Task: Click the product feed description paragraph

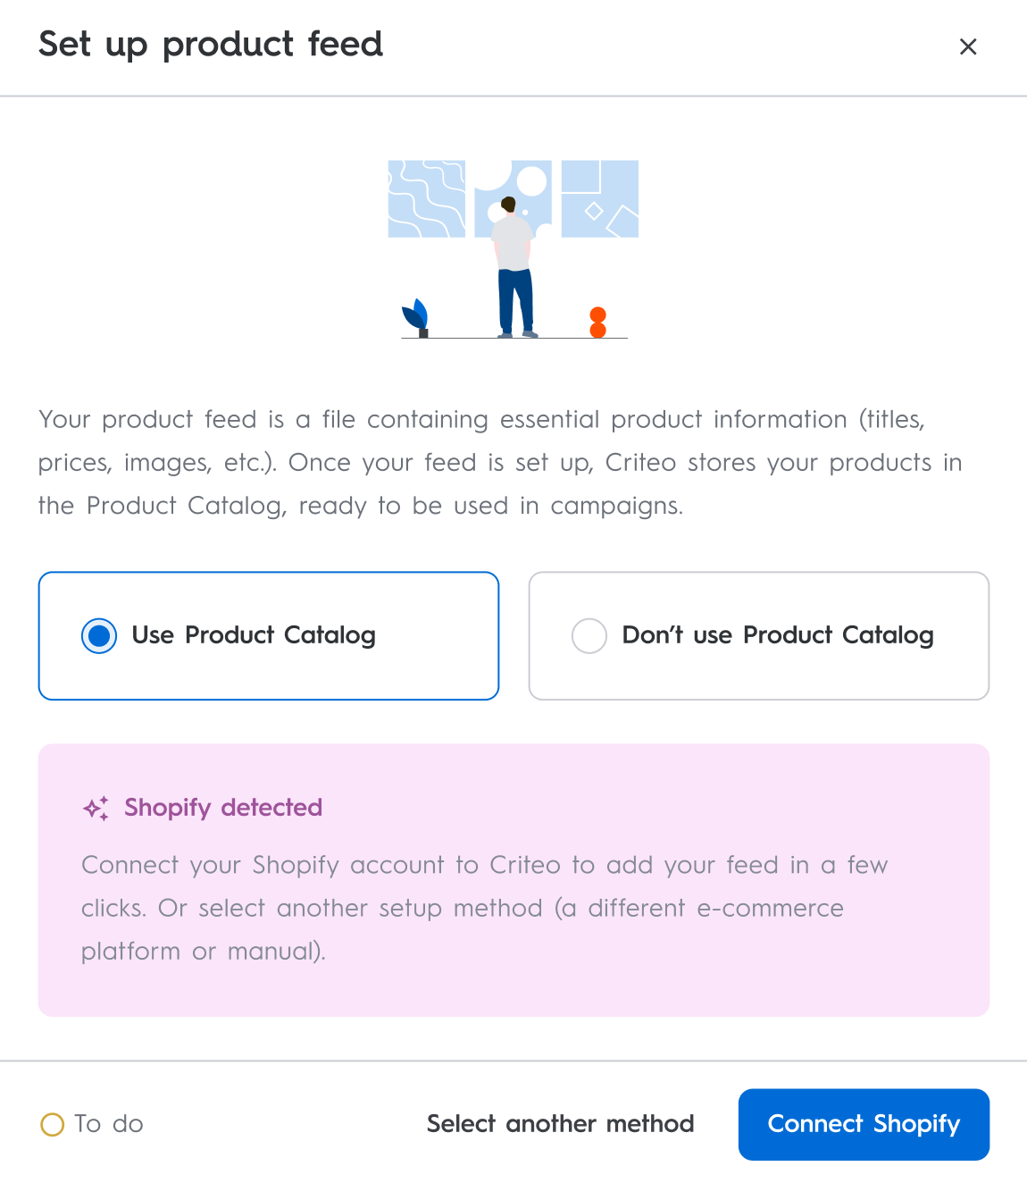Action: [500, 463]
